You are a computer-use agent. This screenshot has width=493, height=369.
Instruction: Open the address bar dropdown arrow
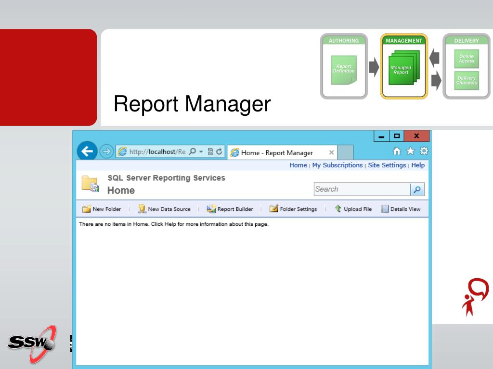(201, 151)
